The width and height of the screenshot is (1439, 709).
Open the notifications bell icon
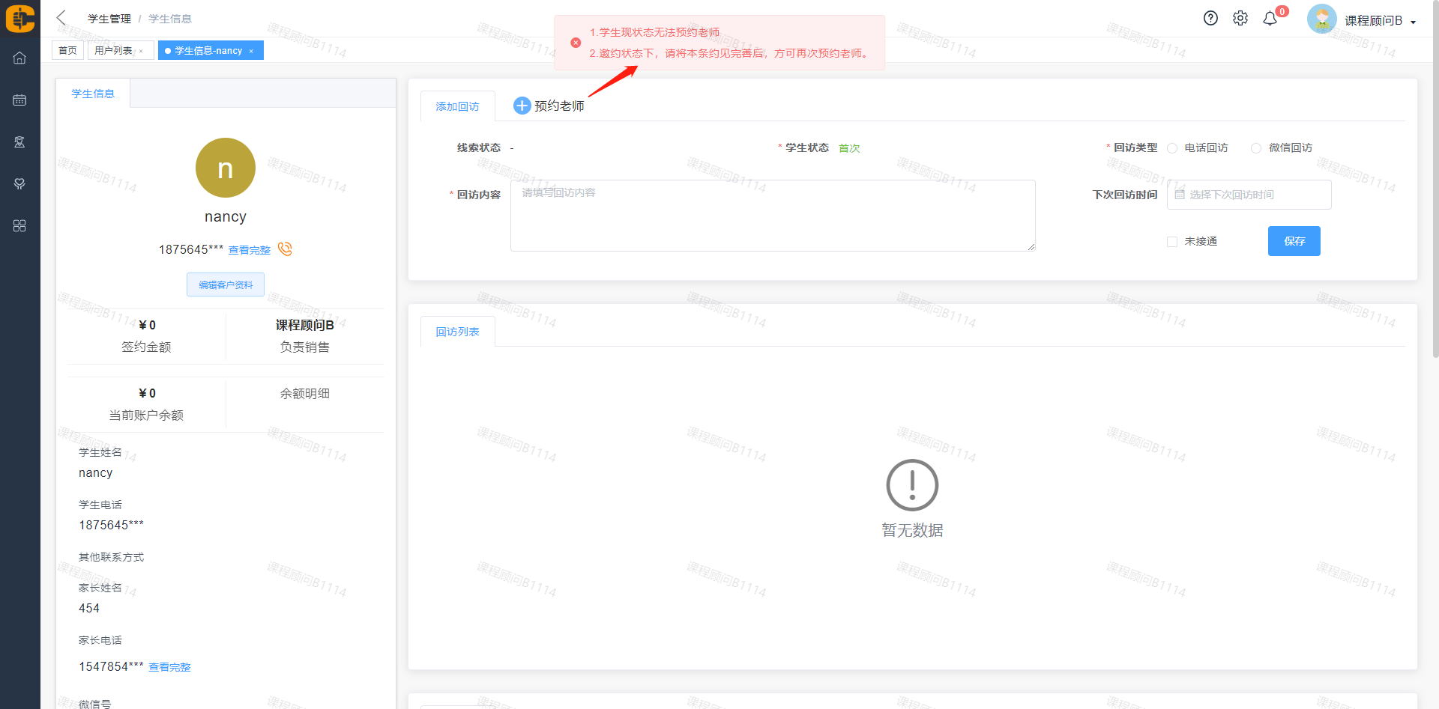pyautogui.click(x=1270, y=19)
